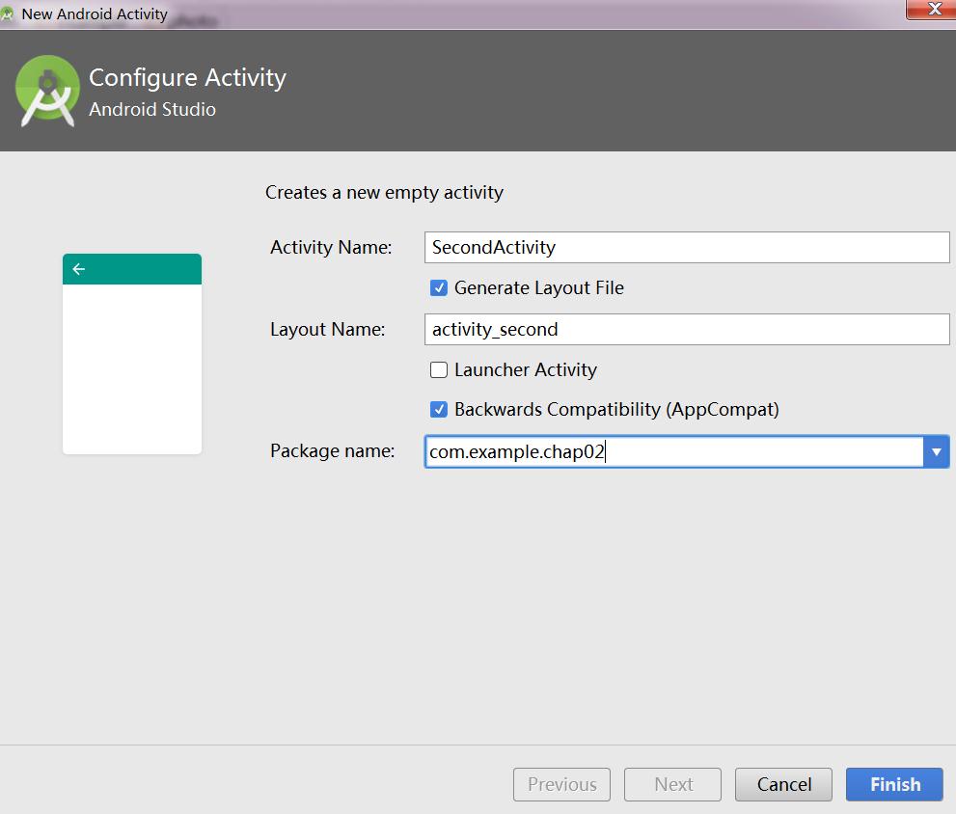Click the Android Studio logo in header
The height and width of the screenshot is (814, 956).
[47, 91]
